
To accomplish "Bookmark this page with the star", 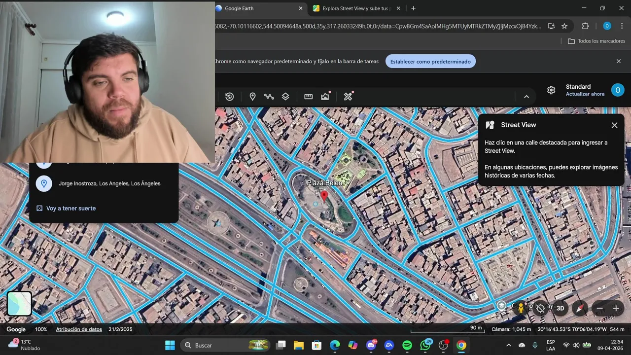I will [564, 26].
